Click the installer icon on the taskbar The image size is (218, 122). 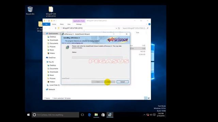tap(110, 115)
